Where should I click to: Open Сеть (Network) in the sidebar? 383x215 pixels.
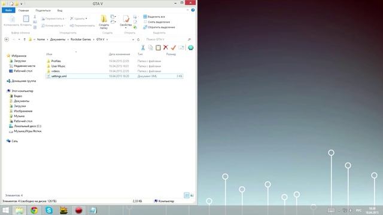pos(14,141)
